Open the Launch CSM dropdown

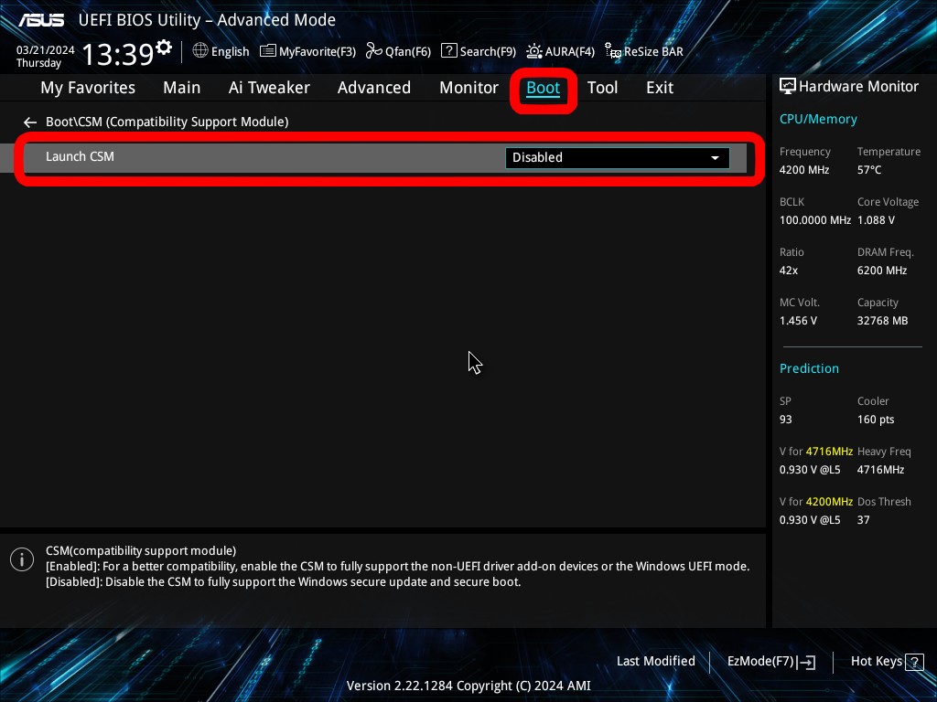(x=618, y=157)
